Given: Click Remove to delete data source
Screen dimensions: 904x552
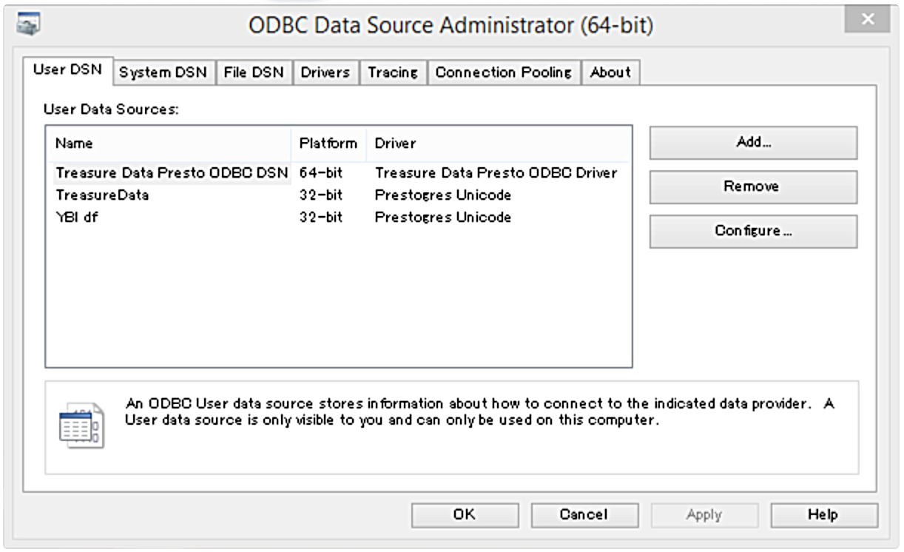Looking at the screenshot, I should pyautogui.click(x=753, y=187).
